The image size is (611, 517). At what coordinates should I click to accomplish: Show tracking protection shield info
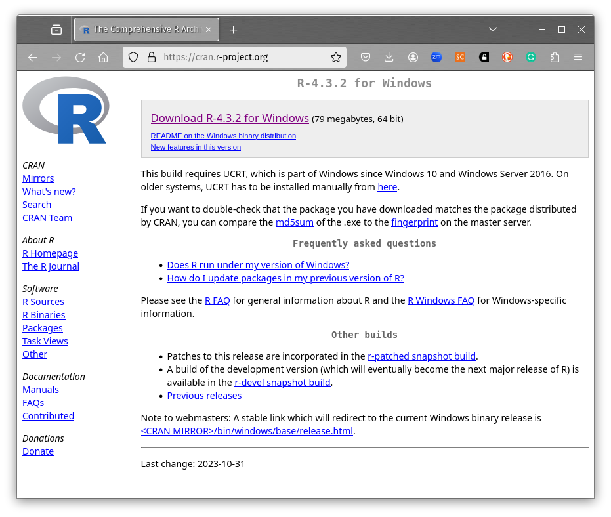point(133,58)
